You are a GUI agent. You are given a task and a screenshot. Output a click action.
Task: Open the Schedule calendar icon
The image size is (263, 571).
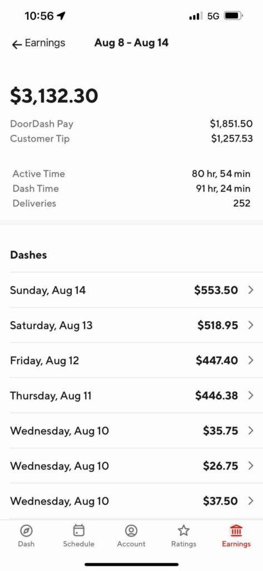[78, 530]
